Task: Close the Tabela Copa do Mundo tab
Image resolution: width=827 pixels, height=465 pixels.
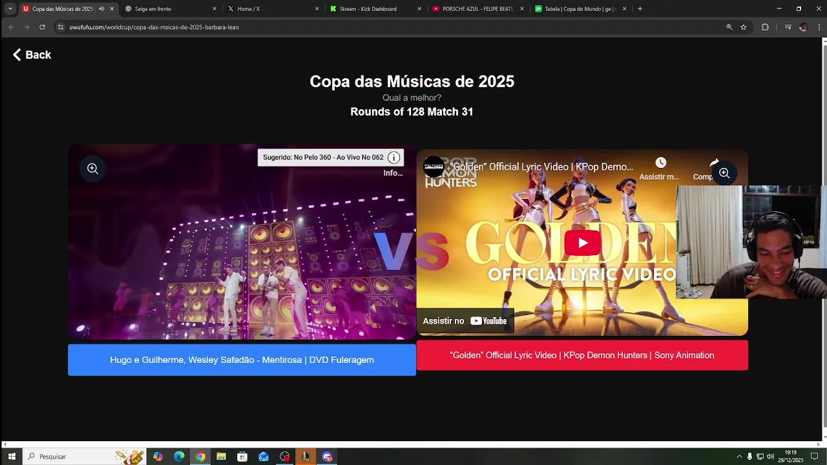Action: (x=624, y=9)
